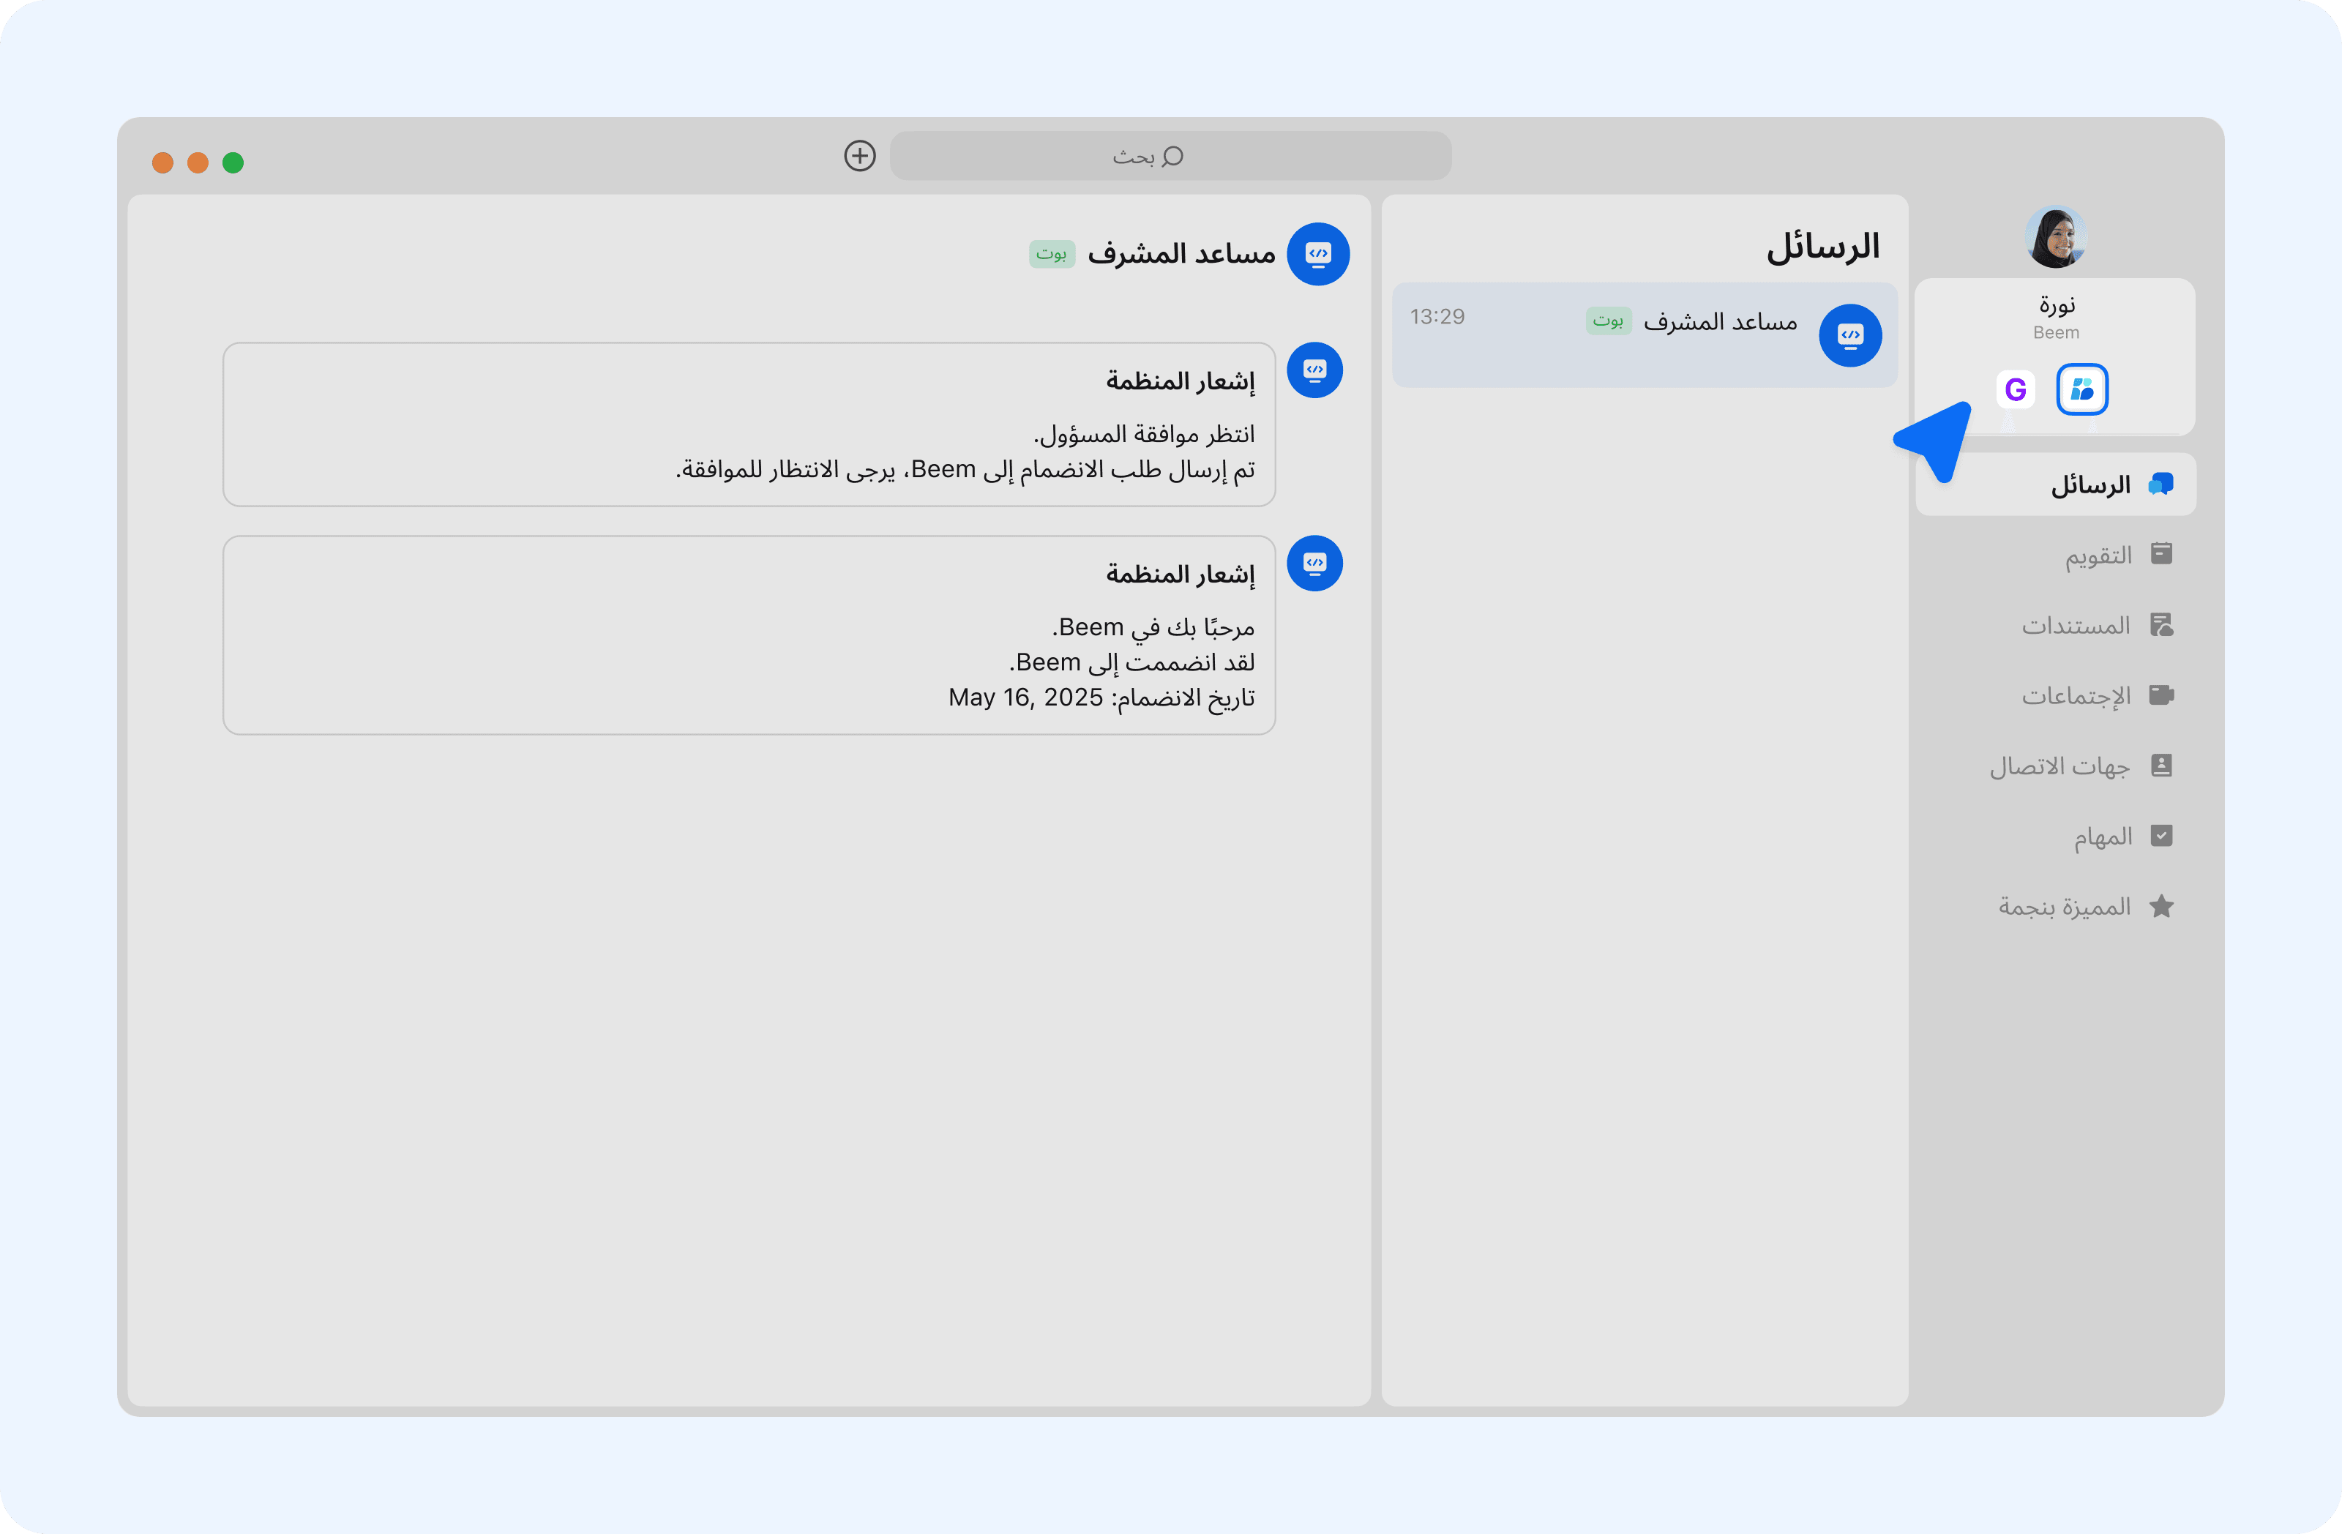Open الإجتماعات meetings section
Screen dimensions: 2342x1534
point(2076,696)
